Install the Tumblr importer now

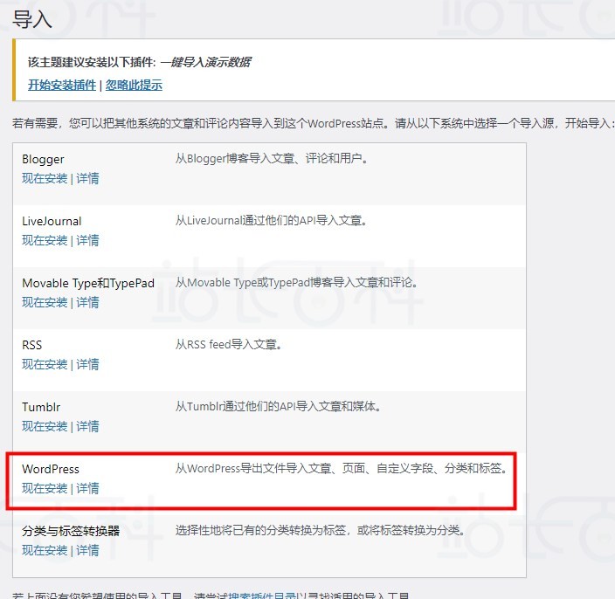(45, 426)
